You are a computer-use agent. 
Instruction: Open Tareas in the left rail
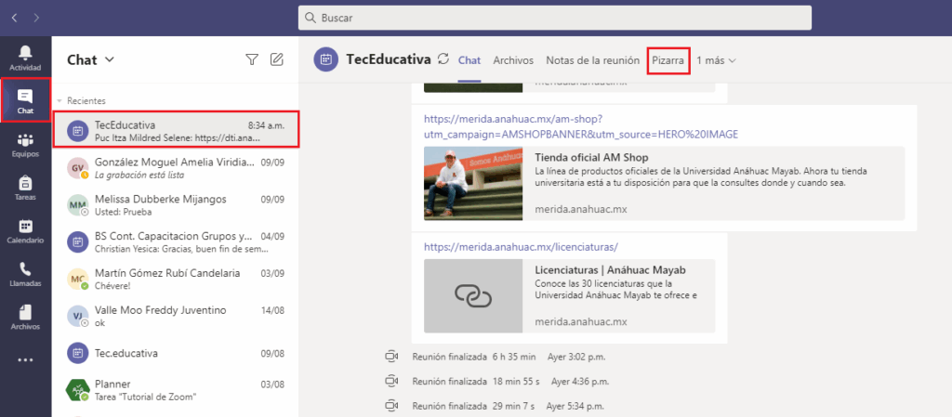pyautogui.click(x=25, y=188)
